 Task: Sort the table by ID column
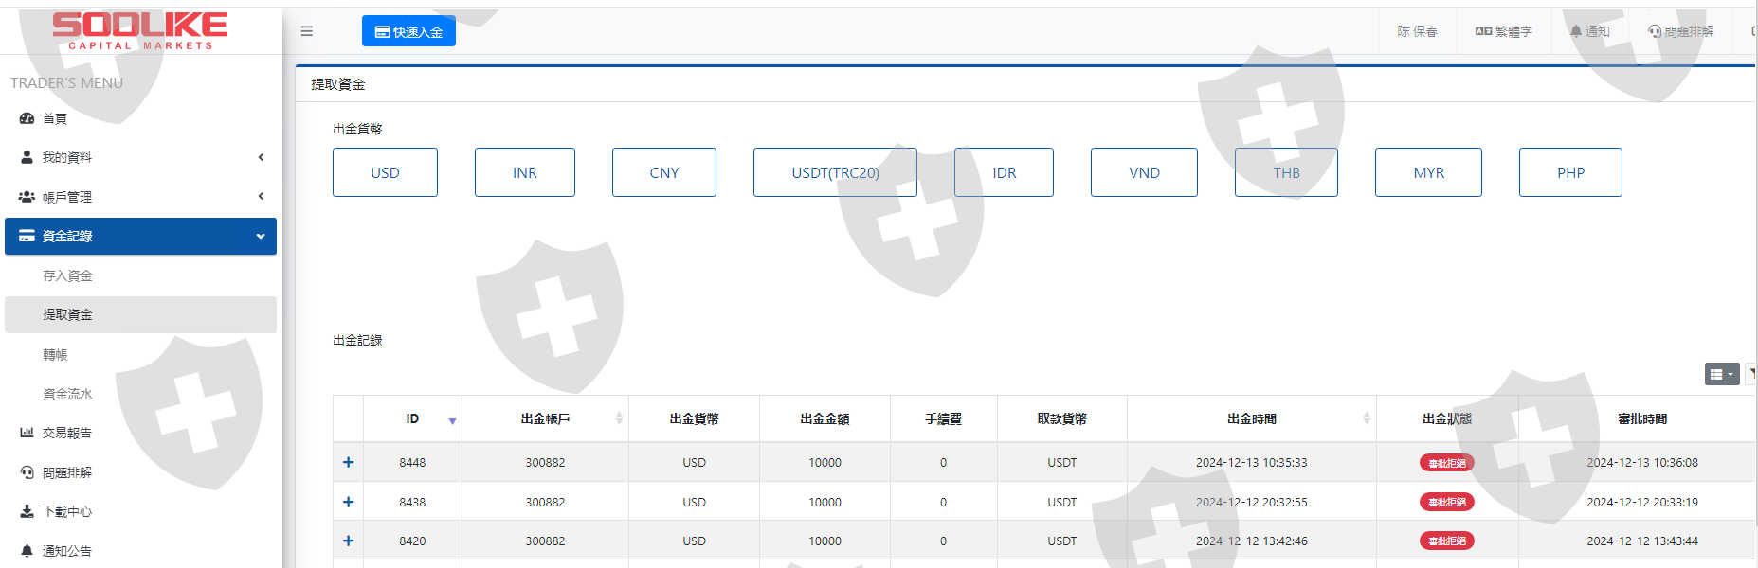pos(412,418)
